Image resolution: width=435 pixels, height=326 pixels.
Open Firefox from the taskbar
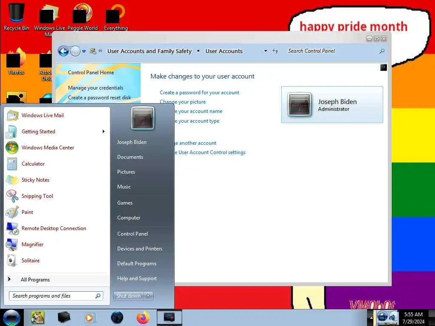143,318
